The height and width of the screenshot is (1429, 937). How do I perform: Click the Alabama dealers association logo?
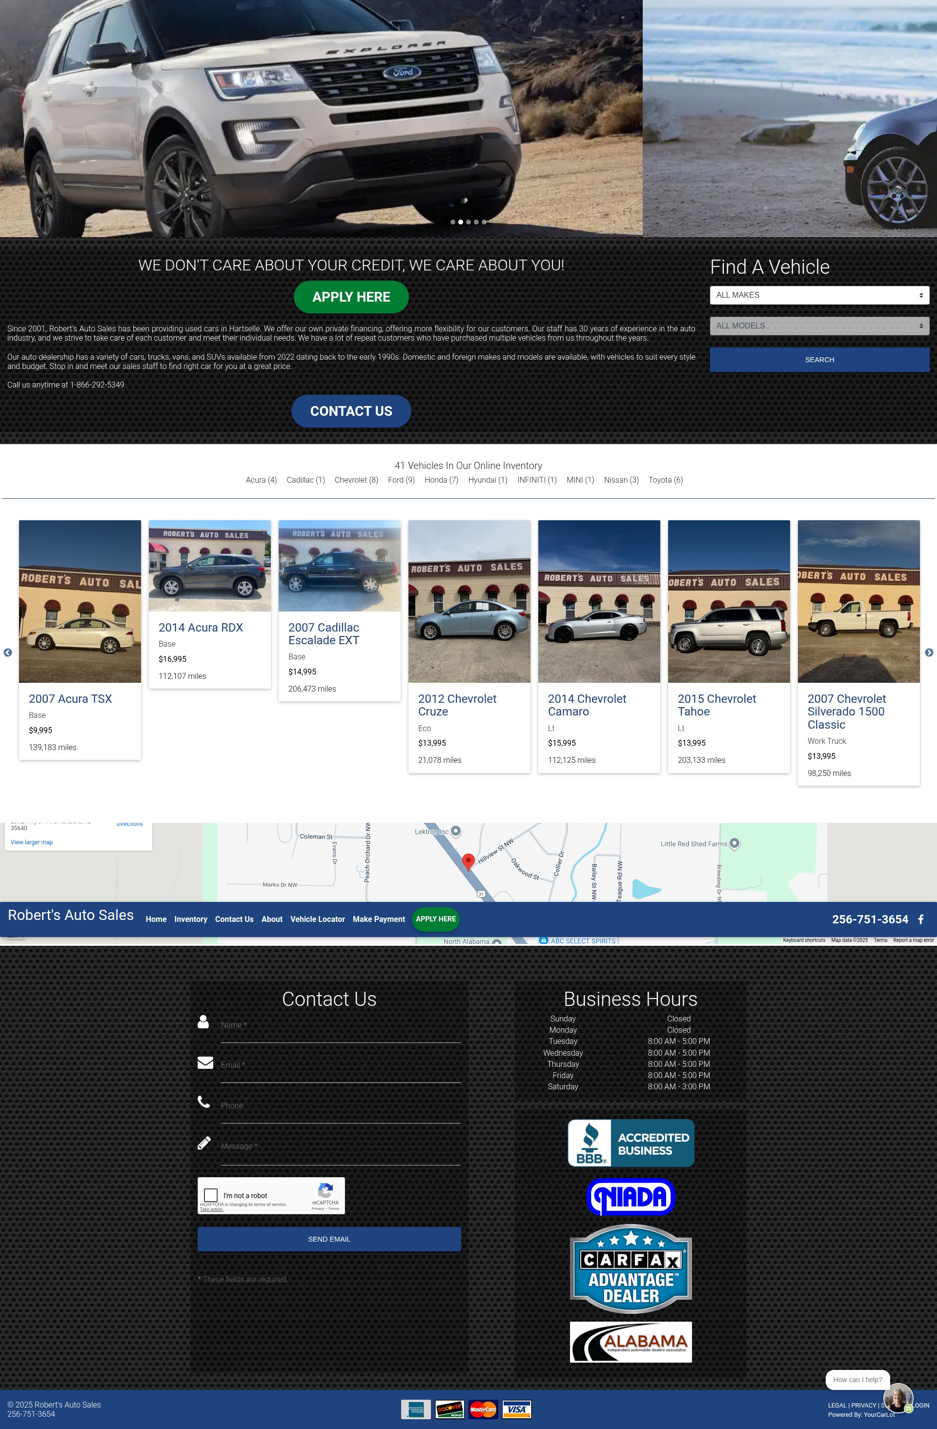(x=631, y=1342)
